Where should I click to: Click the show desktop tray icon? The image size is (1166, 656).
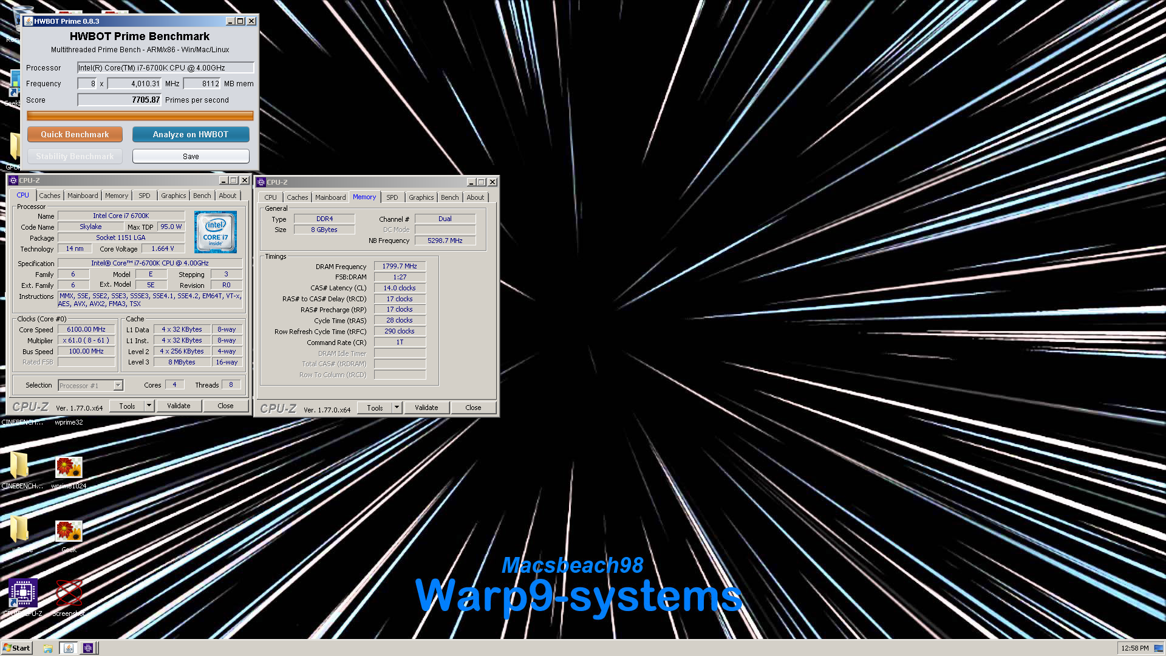[x=1158, y=648]
